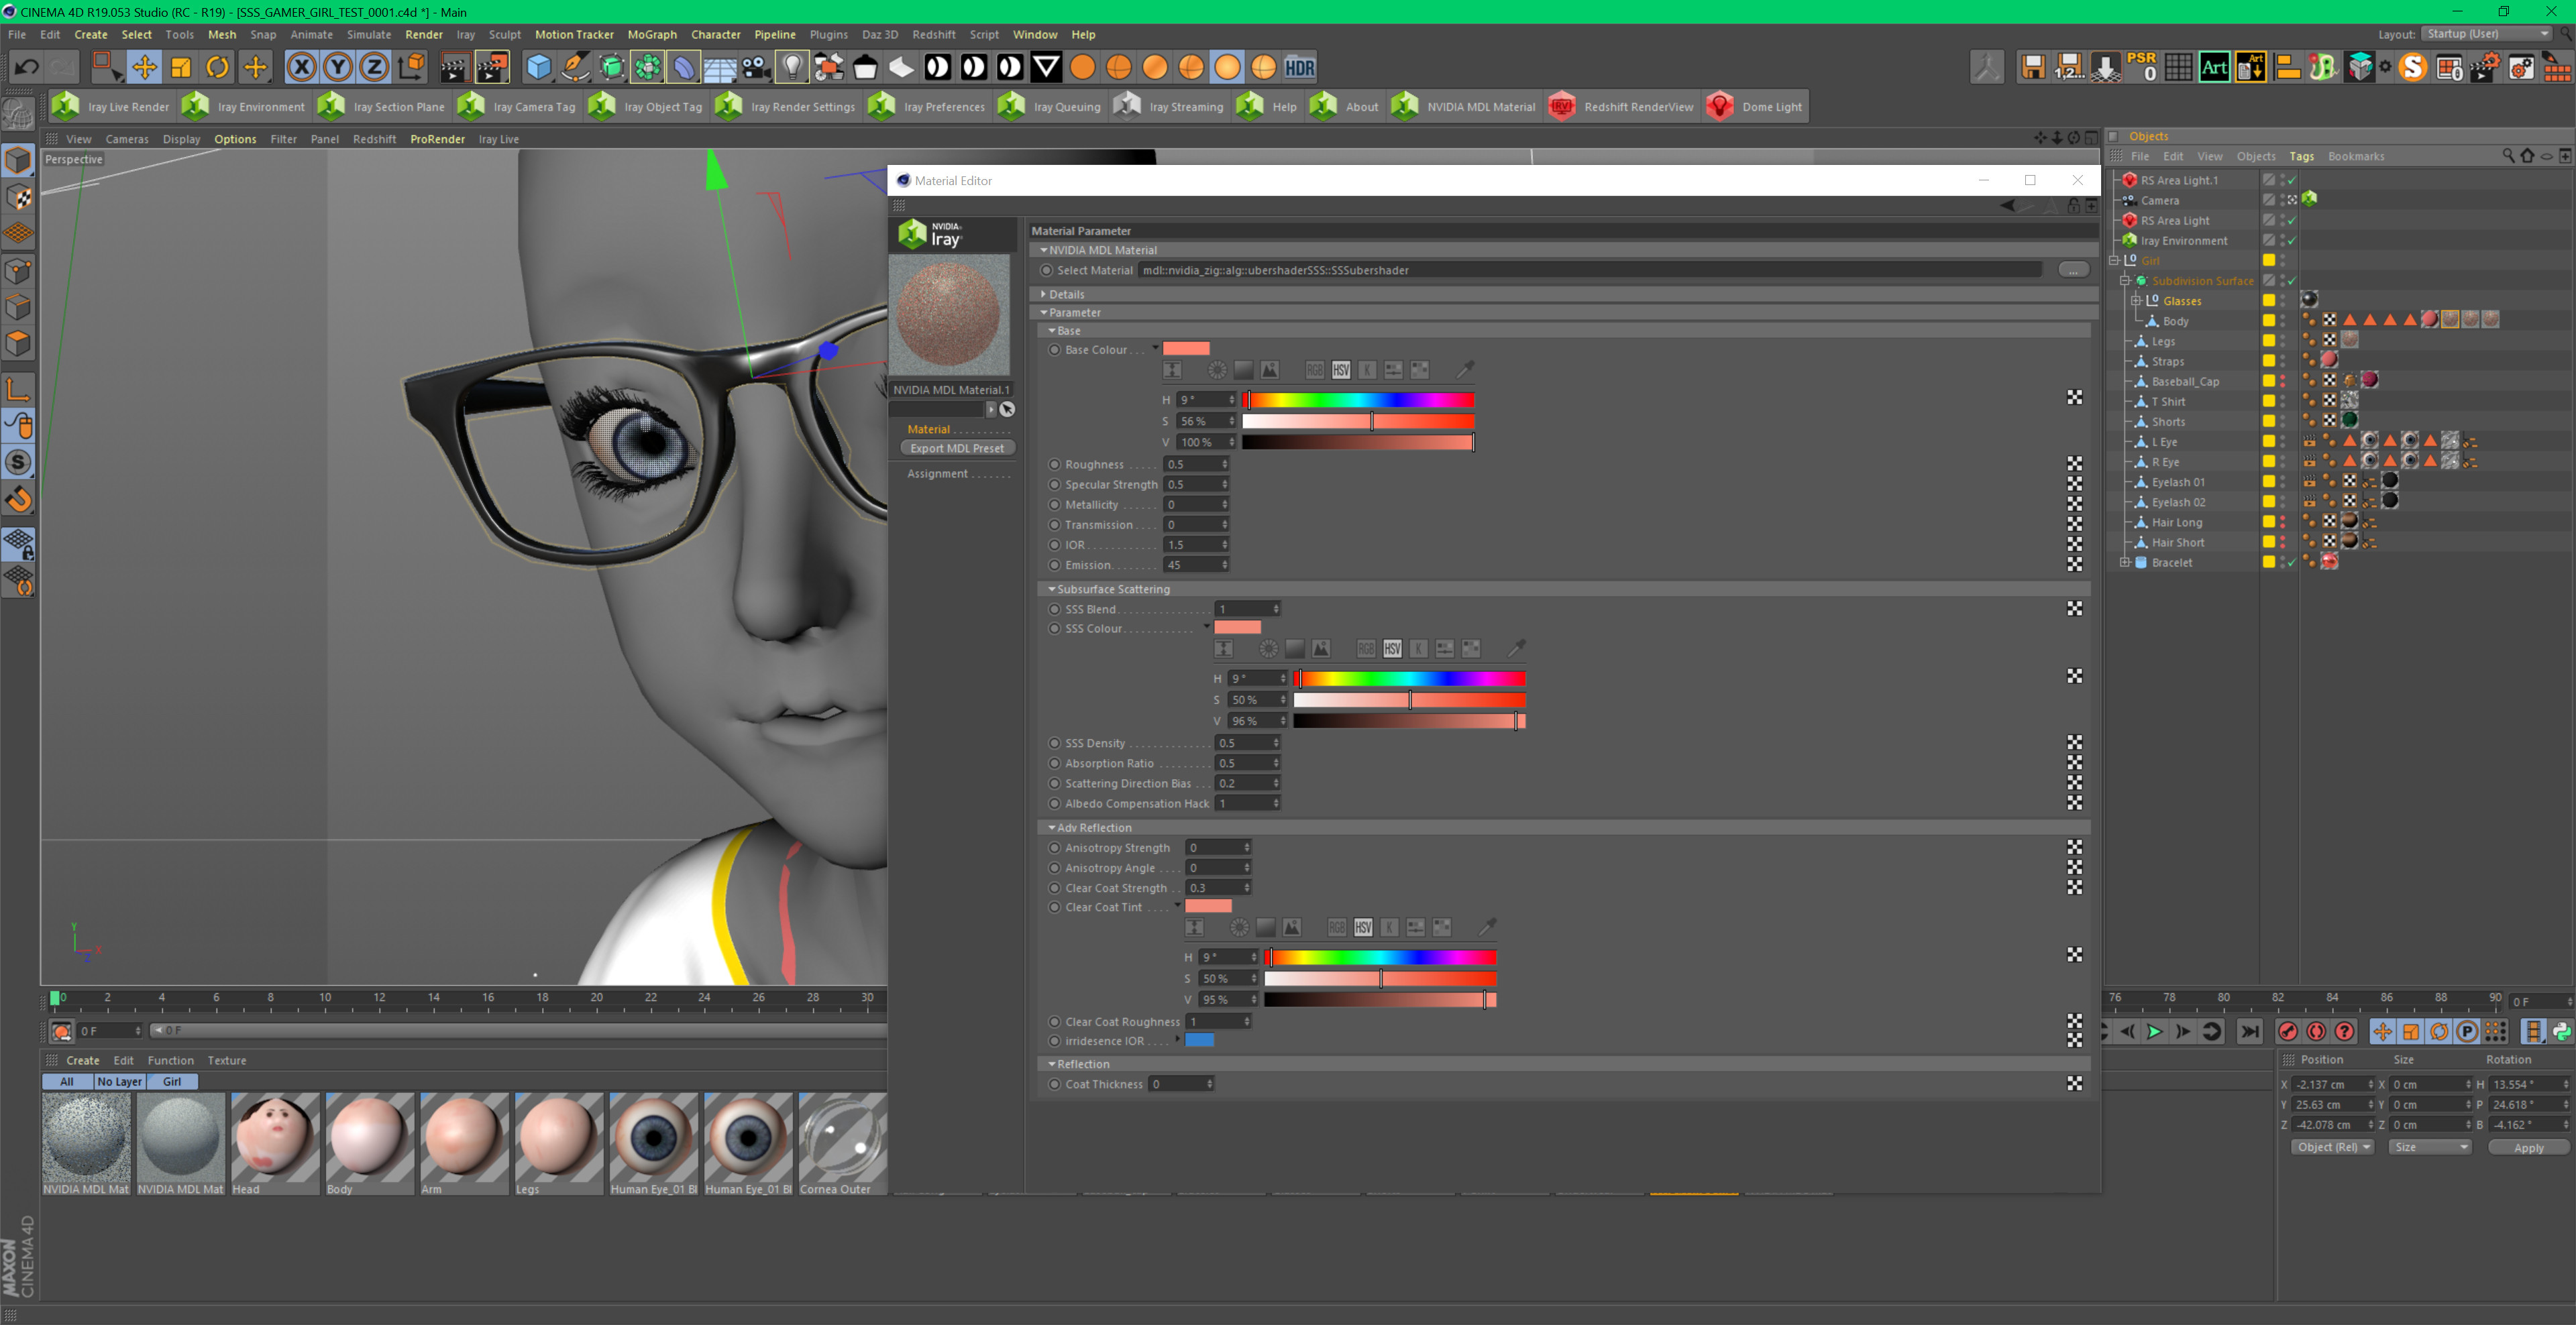Click the Cube primitive icon

coord(538,67)
